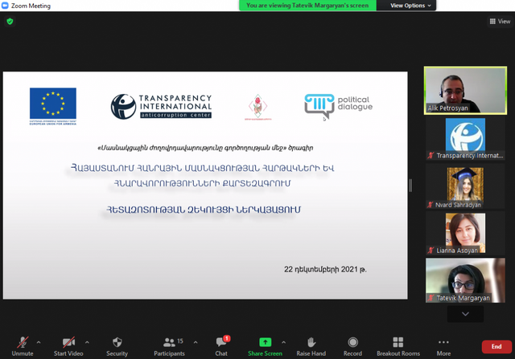Click the green encryption shield icon

(10, 22)
